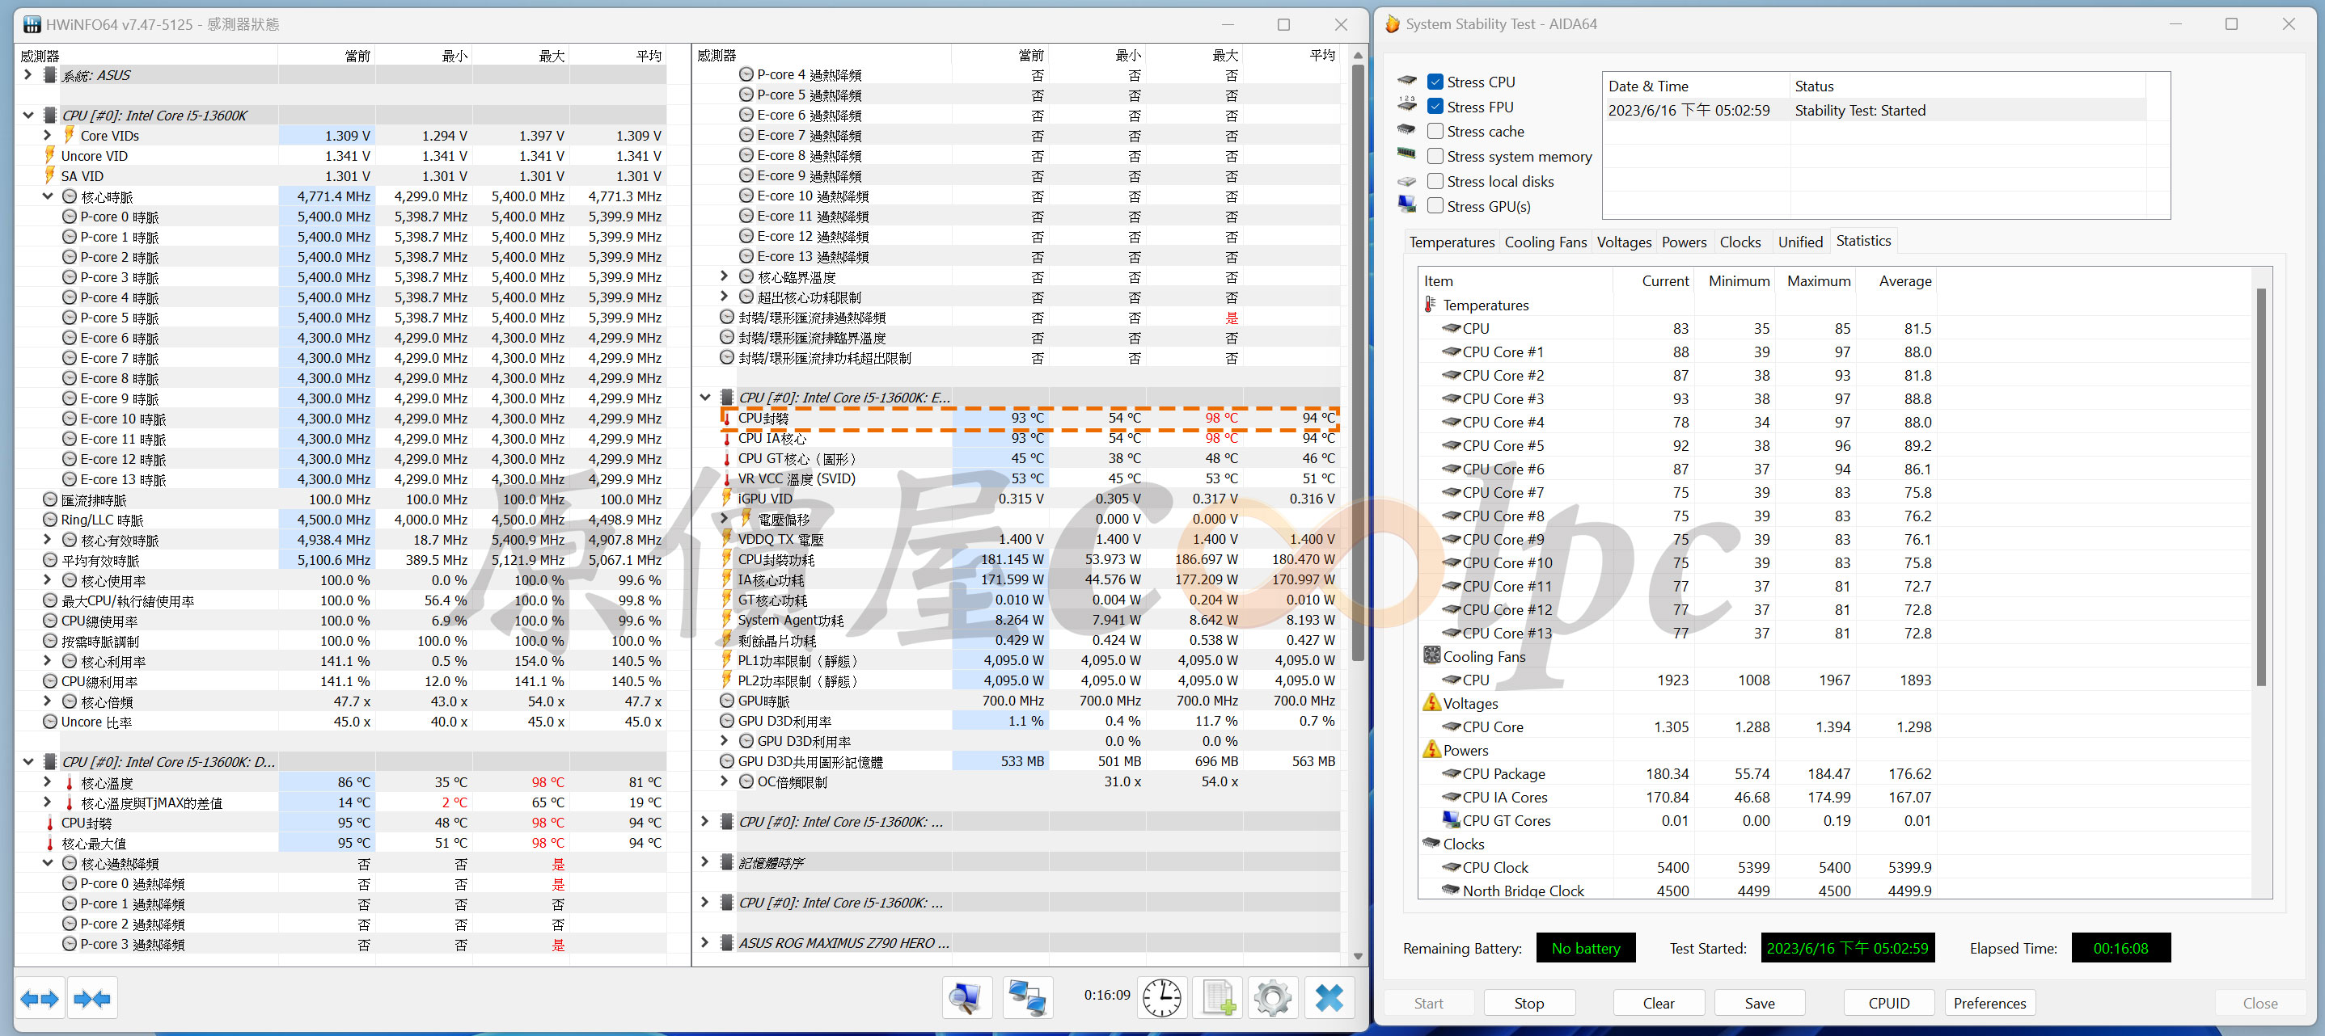Click HWiNFO expand layout left-right arrows icon
Image resolution: width=2325 pixels, height=1036 pixels.
click(x=40, y=998)
